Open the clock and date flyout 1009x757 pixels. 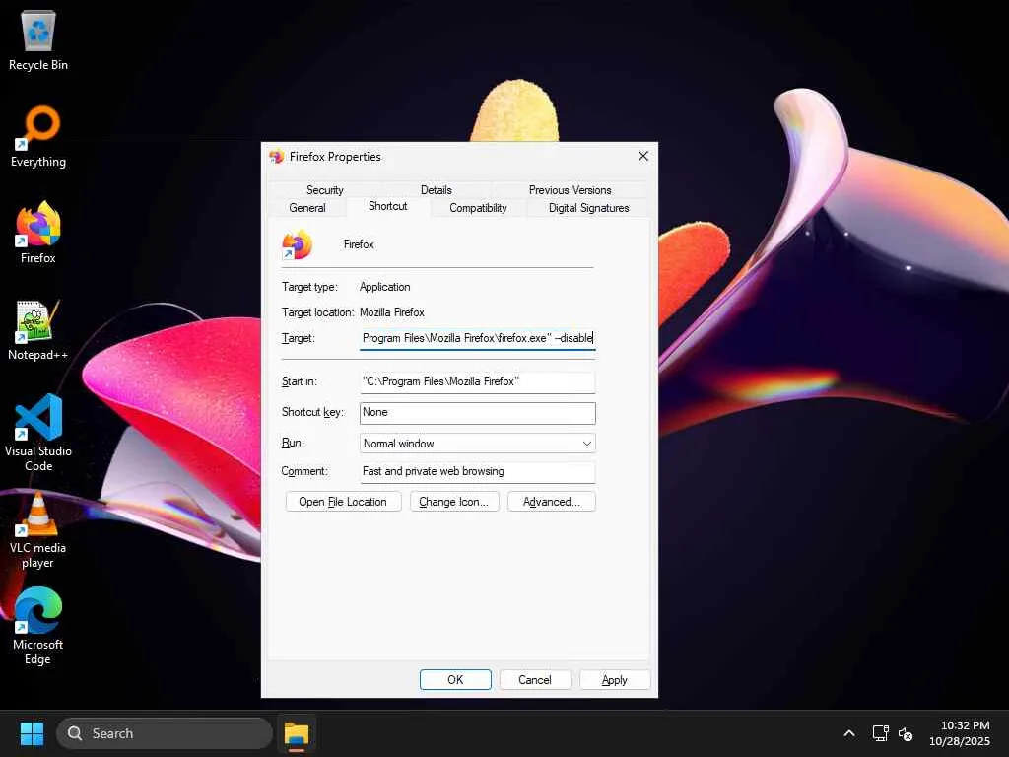coord(960,733)
